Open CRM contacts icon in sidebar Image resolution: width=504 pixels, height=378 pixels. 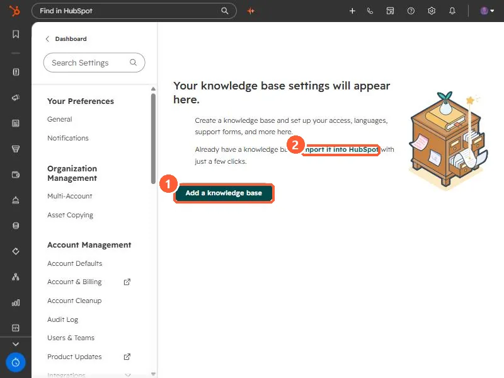(15, 72)
